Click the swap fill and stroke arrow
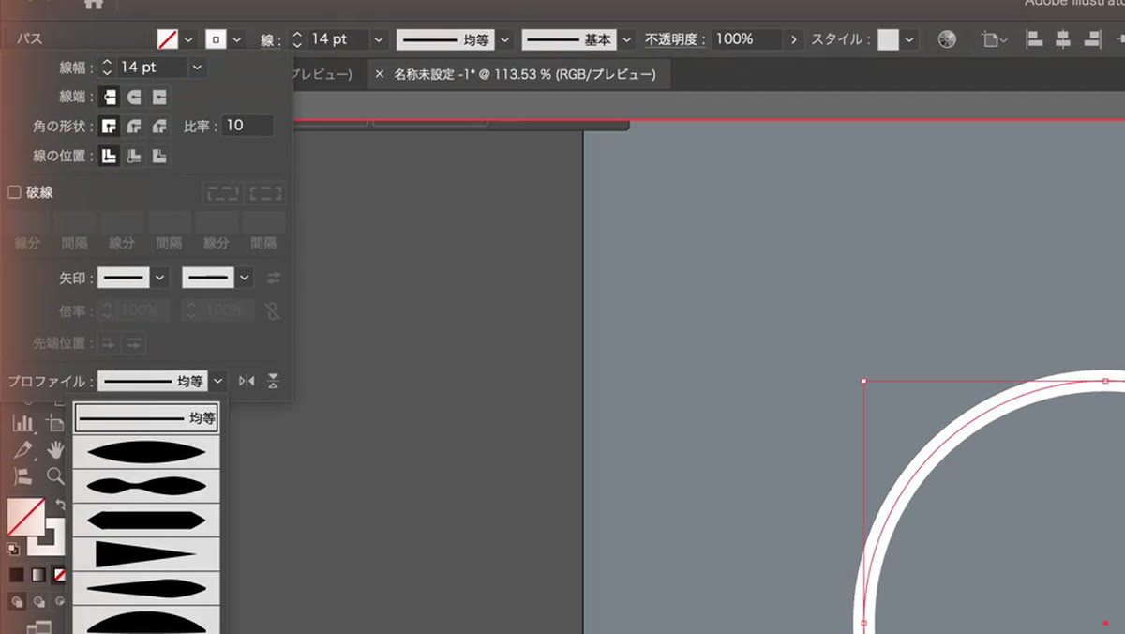1125x634 pixels. pyautogui.click(x=61, y=505)
